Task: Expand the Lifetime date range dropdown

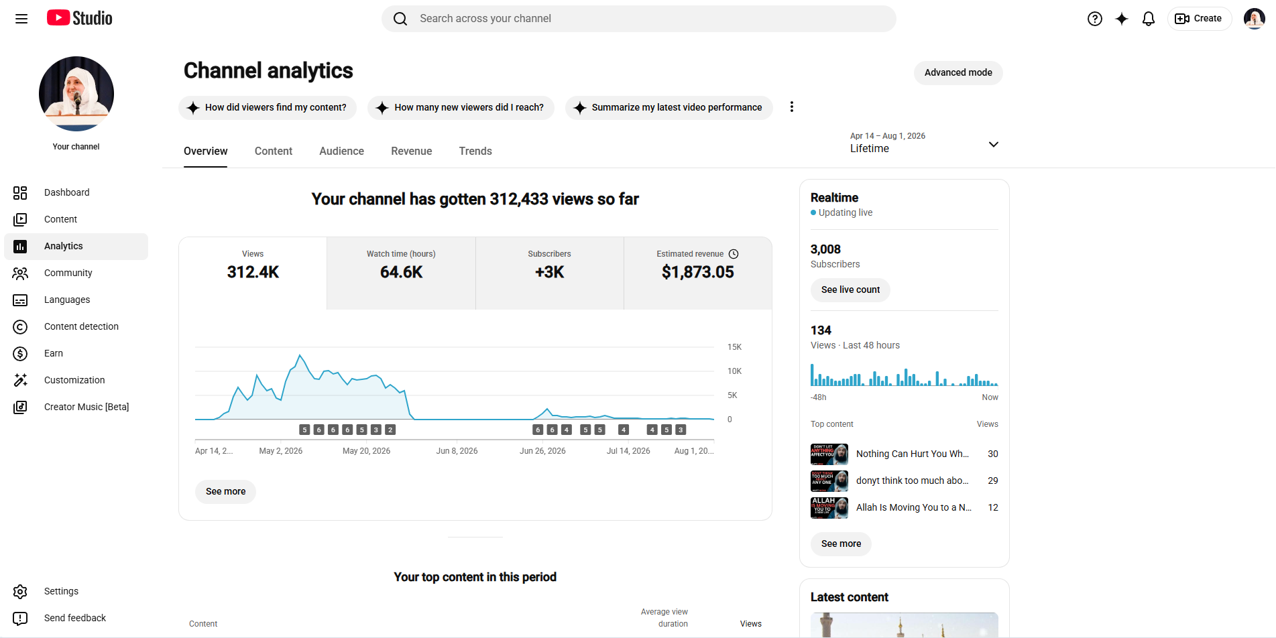Action: pyautogui.click(x=925, y=143)
